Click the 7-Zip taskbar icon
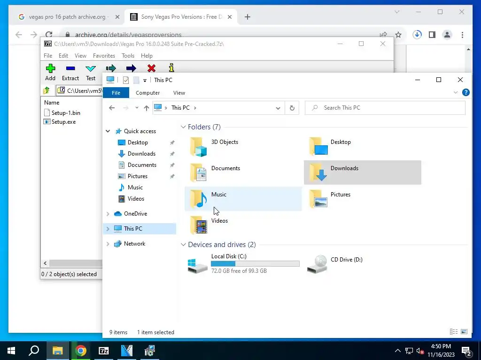481x360 pixels. [x=104, y=351]
